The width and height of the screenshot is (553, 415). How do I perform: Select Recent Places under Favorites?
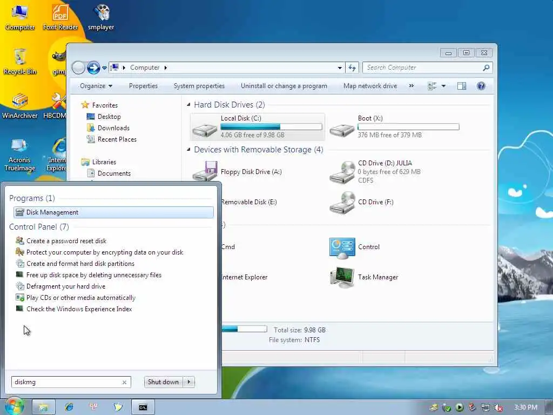click(x=117, y=139)
